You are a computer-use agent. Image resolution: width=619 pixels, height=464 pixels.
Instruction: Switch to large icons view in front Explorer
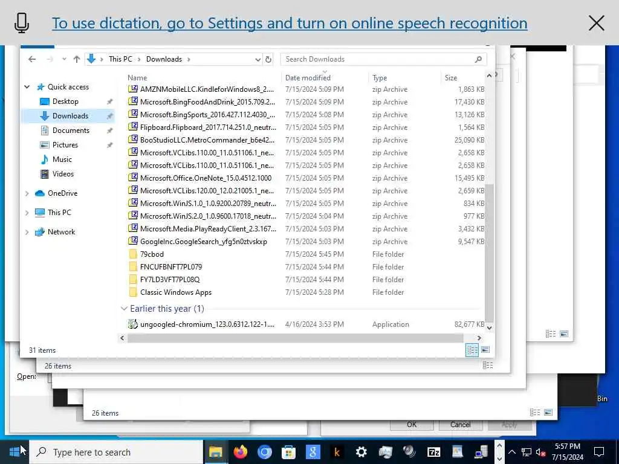click(x=485, y=350)
